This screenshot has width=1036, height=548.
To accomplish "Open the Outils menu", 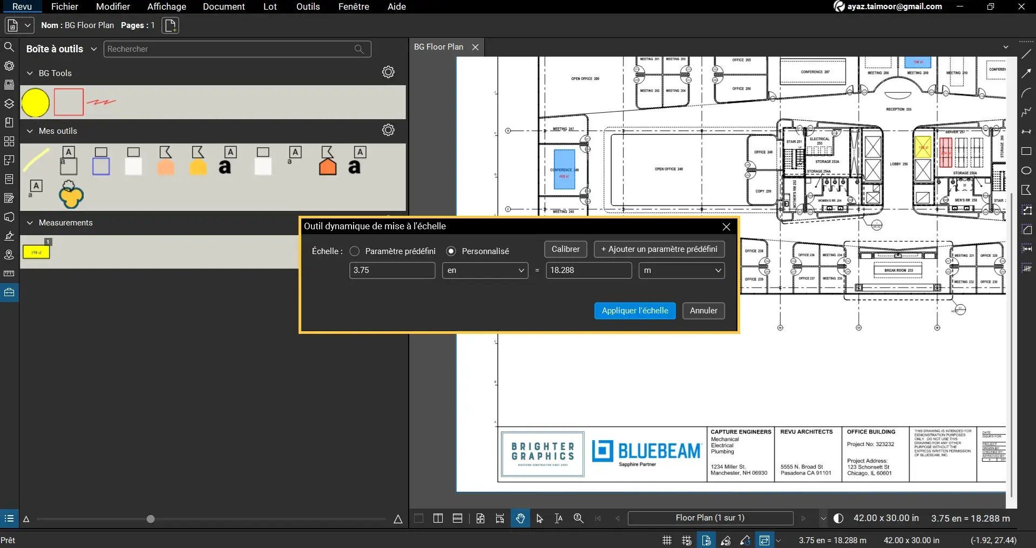I will pyautogui.click(x=307, y=6).
